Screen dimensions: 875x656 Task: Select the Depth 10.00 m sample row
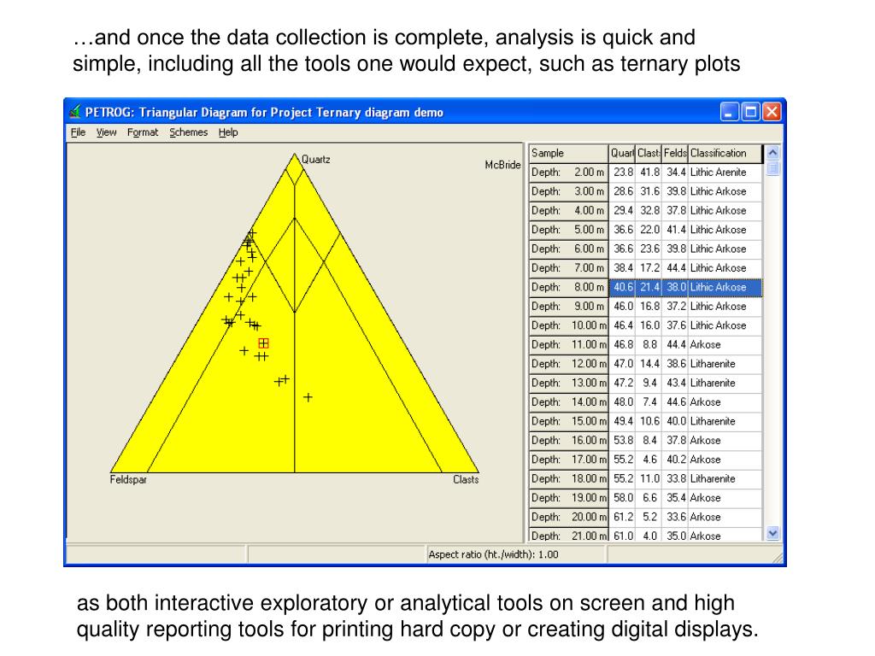pyautogui.click(x=645, y=325)
